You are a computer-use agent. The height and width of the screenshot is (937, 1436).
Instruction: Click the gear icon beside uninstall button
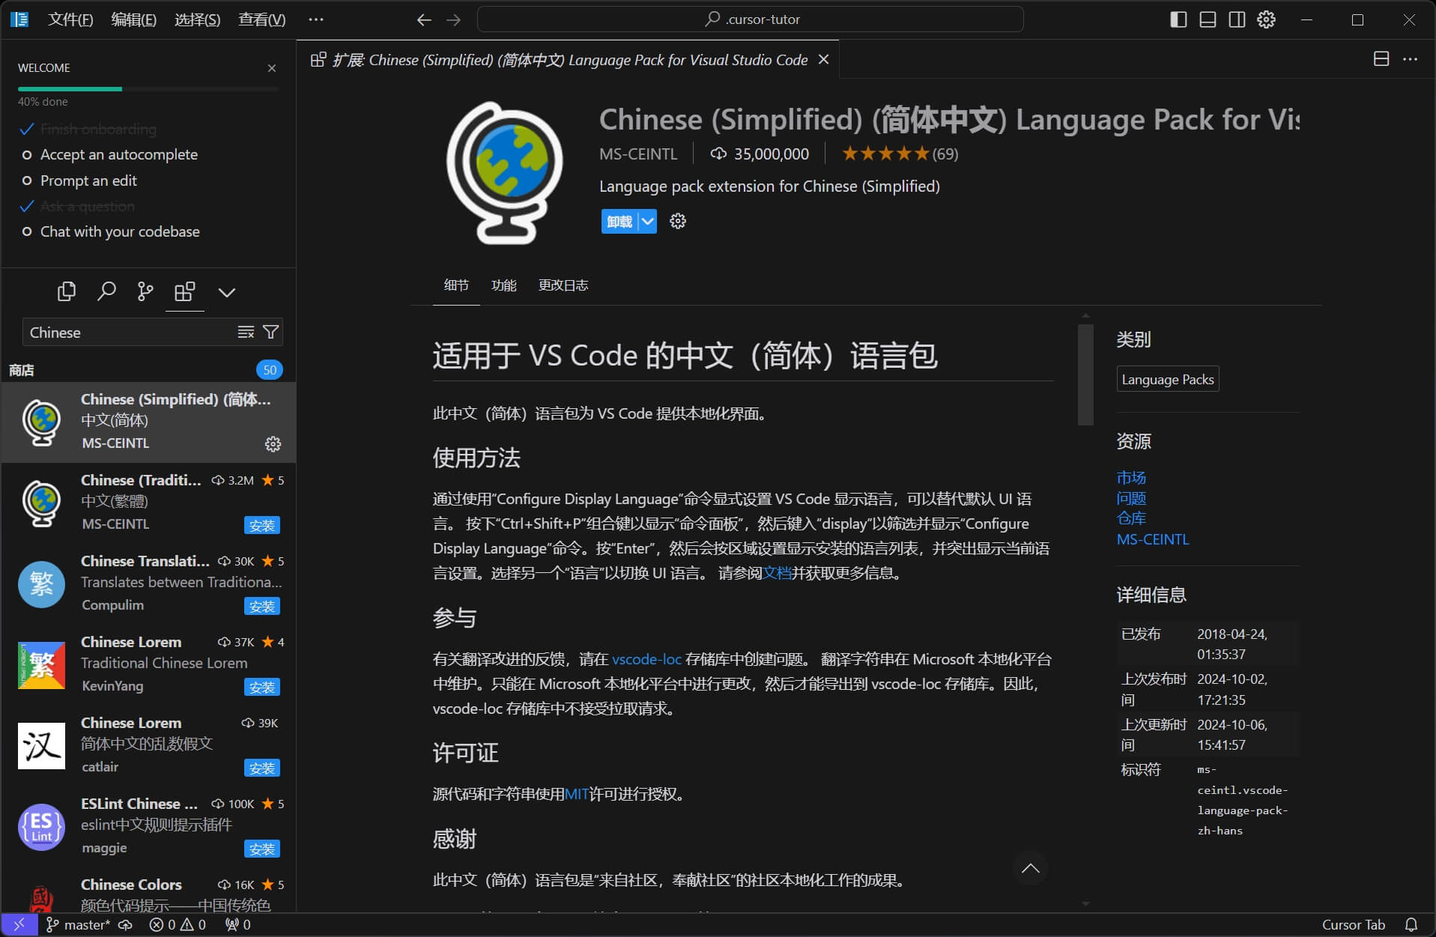point(678,221)
